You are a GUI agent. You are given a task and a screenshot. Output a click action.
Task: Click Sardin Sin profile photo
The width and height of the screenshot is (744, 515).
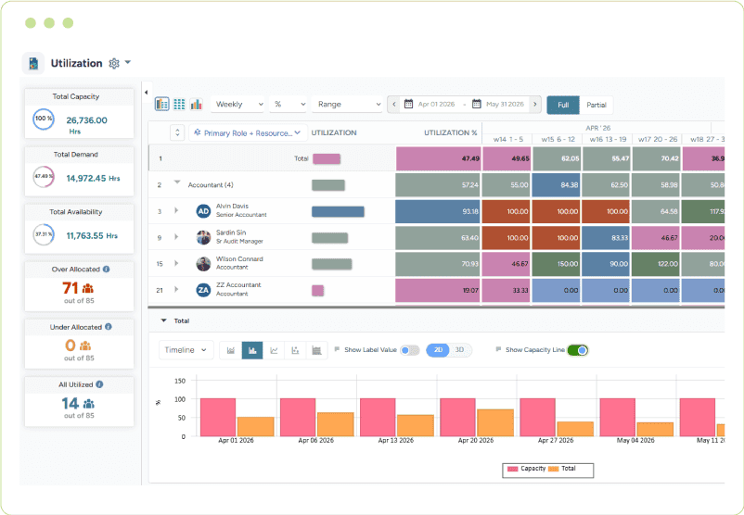(203, 237)
